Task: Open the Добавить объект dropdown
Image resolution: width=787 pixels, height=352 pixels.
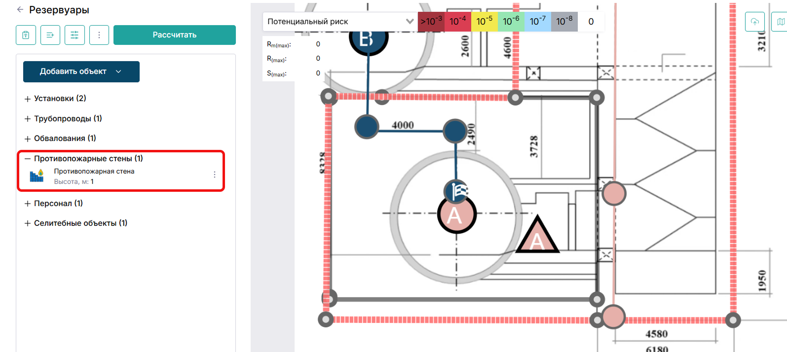Action: [x=81, y=71]
